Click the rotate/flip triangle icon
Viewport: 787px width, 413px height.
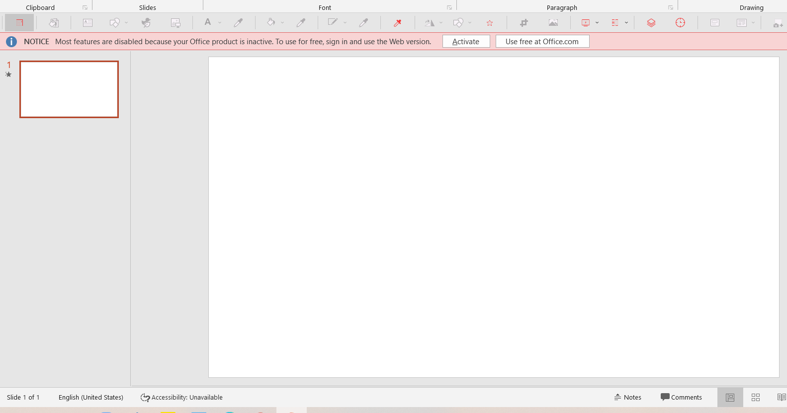430,23
